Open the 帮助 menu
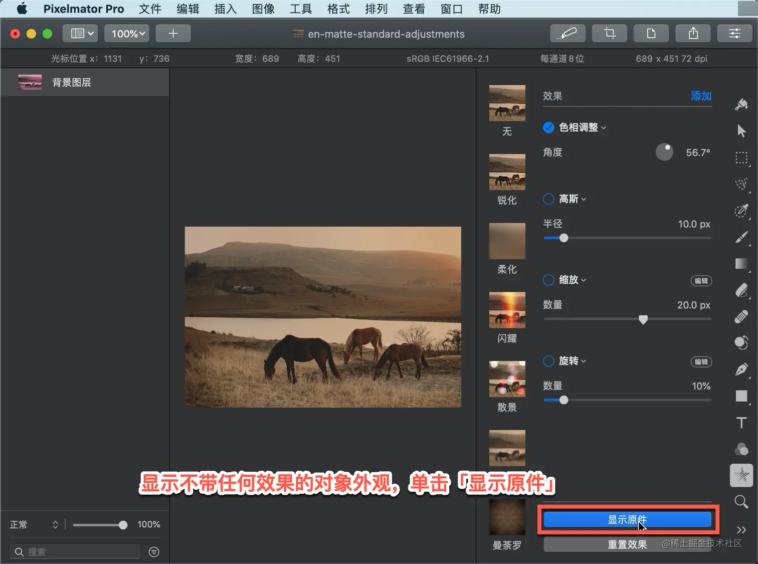This screenshot has height=564, width=758. (x=489, y=9)
